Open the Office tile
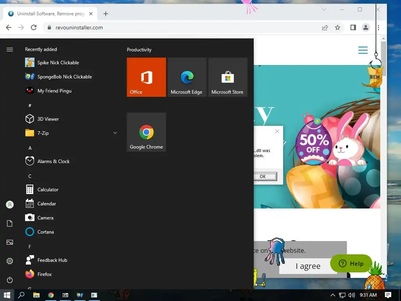401x301 pixels. point(146,77)
